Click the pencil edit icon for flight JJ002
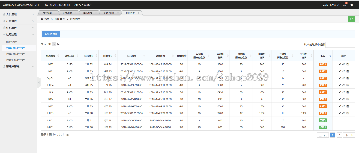The height and width of the screenshot is (153, 359). pos(340,64)
